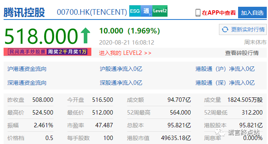Click the refresh arrows icon
This screenshot has height=144, width=268.
225,29
